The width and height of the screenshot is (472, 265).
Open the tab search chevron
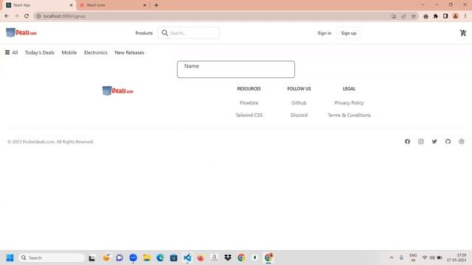tap(423, 5)
